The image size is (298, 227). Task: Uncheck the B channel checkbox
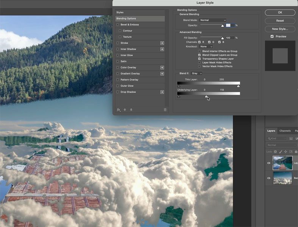pos(219,42)
